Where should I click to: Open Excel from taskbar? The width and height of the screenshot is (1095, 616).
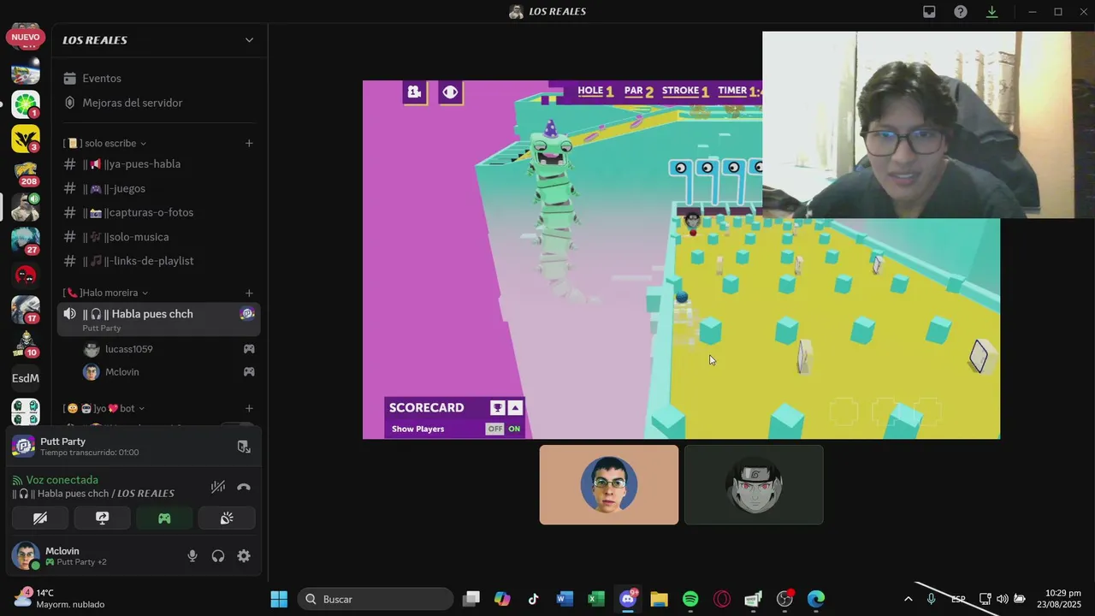pos(596,599)
